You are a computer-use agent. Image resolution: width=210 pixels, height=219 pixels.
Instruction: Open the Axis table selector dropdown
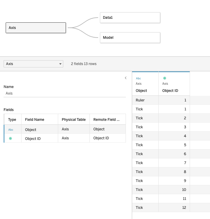pos(33,64)
